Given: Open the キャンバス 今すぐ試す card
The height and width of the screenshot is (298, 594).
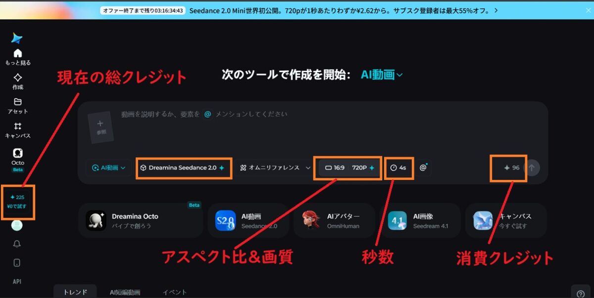Looking at the screenshot, I should [x=506, y=221].
